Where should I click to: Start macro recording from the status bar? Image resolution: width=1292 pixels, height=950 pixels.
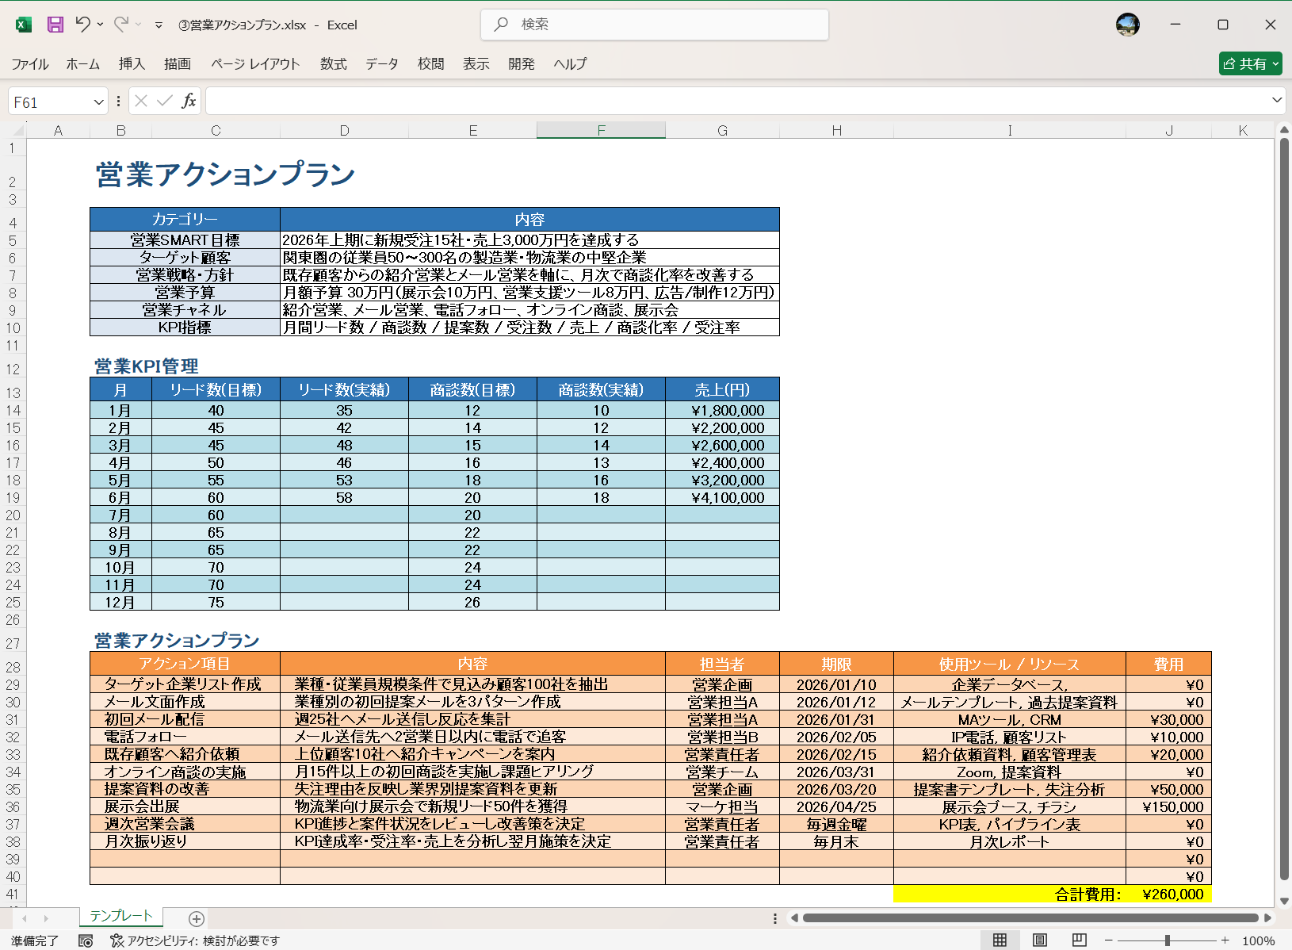point(86,940)
